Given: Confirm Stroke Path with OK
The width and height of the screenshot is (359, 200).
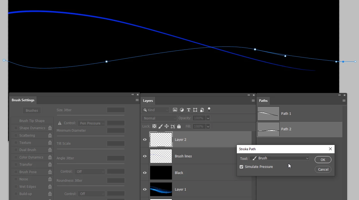Looking at the screenshot, I should pyautogui.click(x=323, y=160).
